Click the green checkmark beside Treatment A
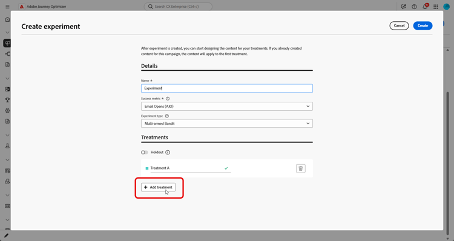This screenshot has width=454, height=241. pyautogui.click(x=226, y=168)
